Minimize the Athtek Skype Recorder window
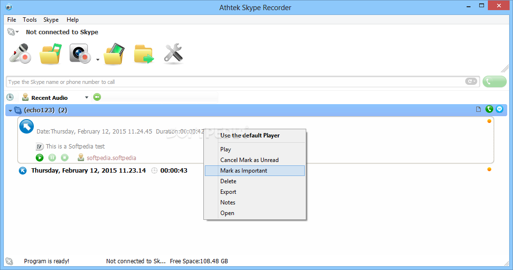513x270 pixels. pyautogui.click(x=469, y=6)
